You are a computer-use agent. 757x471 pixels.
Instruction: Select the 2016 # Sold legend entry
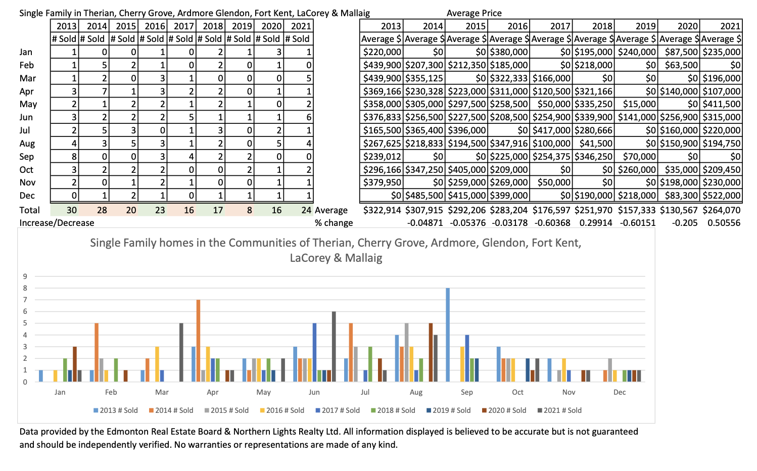(282, 410)
